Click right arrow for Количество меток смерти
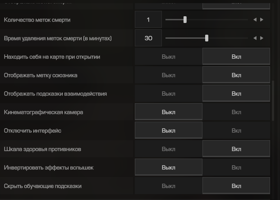 click(x=262, y=20)
